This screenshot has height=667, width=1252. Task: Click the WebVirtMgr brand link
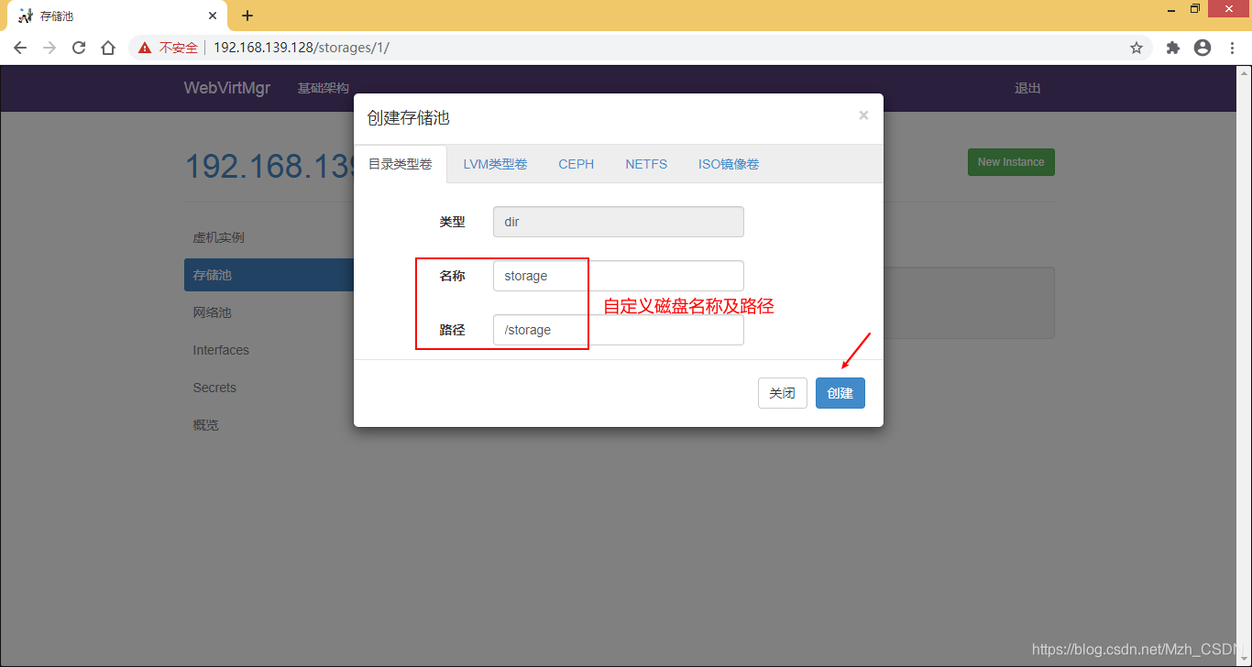tap(227, 88)
